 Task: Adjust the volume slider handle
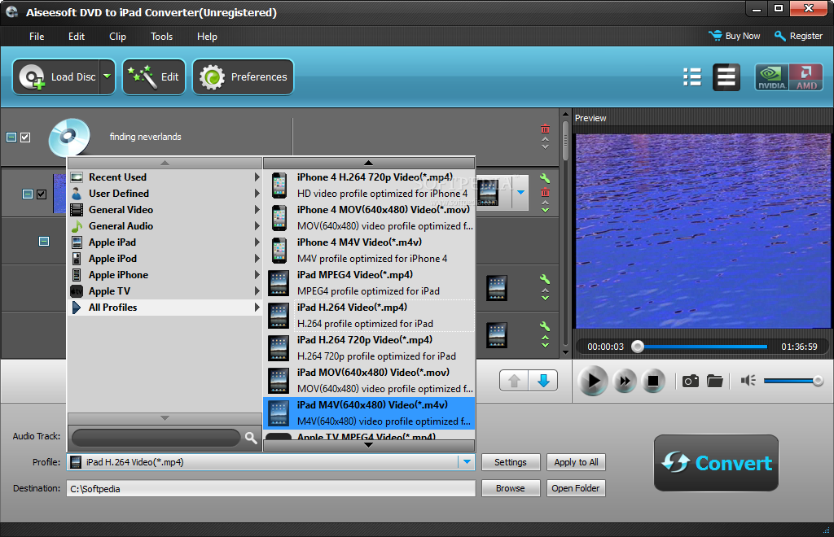[818, 380]
